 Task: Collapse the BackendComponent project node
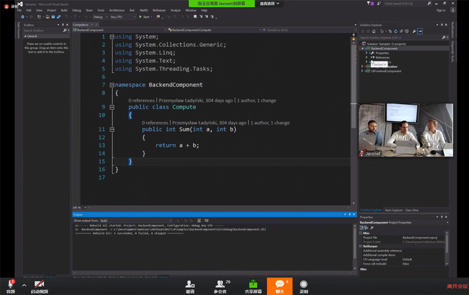click(363, 49)
